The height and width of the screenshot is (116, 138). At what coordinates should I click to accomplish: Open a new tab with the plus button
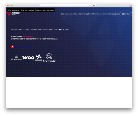pyautogui.click(x=131, y=6)
